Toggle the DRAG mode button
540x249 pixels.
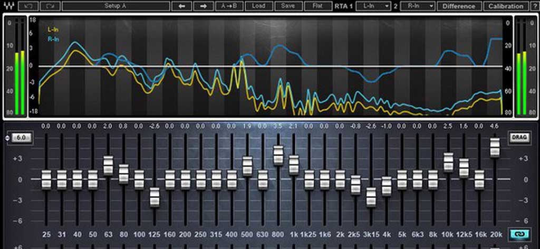tap(517, 137)
